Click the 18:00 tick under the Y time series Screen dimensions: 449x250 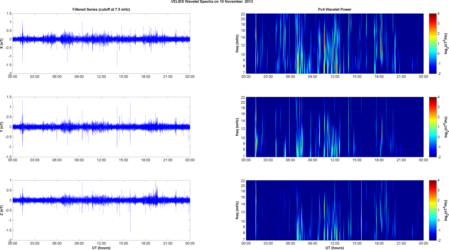pyautogui.click(x=146, y=160)
